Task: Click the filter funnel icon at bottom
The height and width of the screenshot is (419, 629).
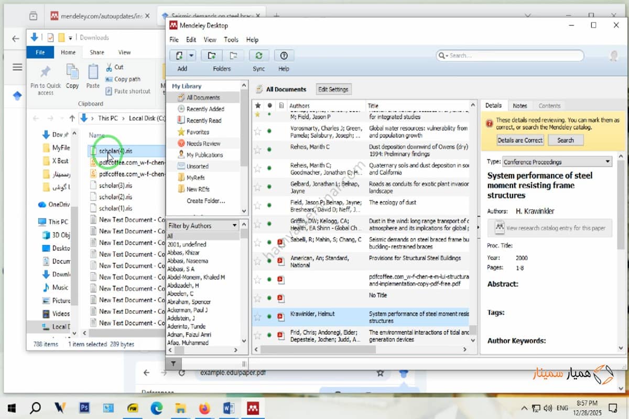Action: tap(173, 363)
